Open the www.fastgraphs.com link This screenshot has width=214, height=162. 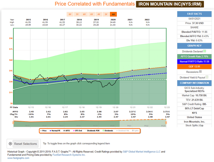click(x=18, y=158)
